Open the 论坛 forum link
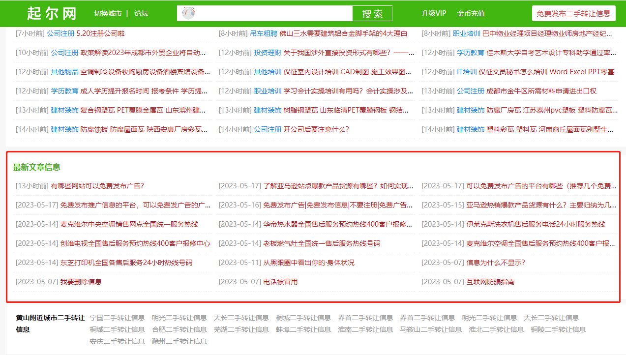The width and height of the screenshot is (626, 355). pos(141,13)
